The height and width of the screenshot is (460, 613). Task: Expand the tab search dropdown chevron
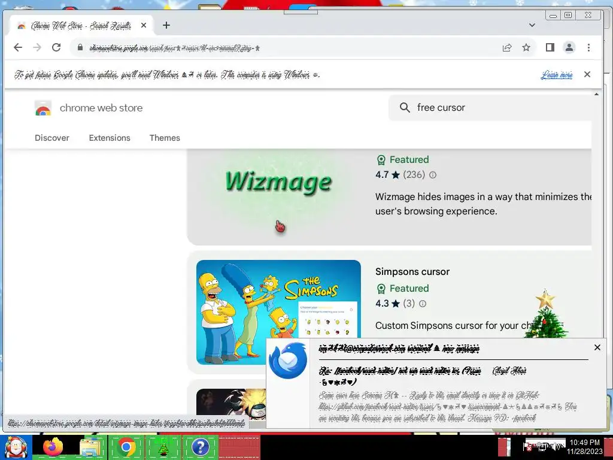[532, 25]
